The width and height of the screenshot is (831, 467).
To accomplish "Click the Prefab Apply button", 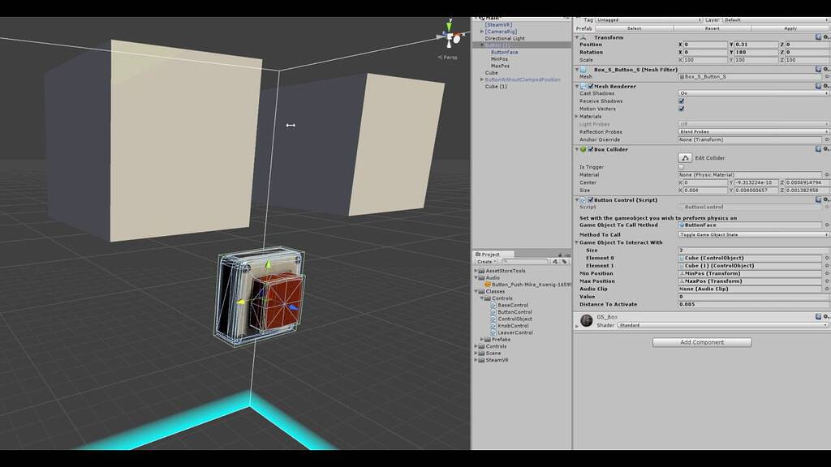I will (790, 28).
